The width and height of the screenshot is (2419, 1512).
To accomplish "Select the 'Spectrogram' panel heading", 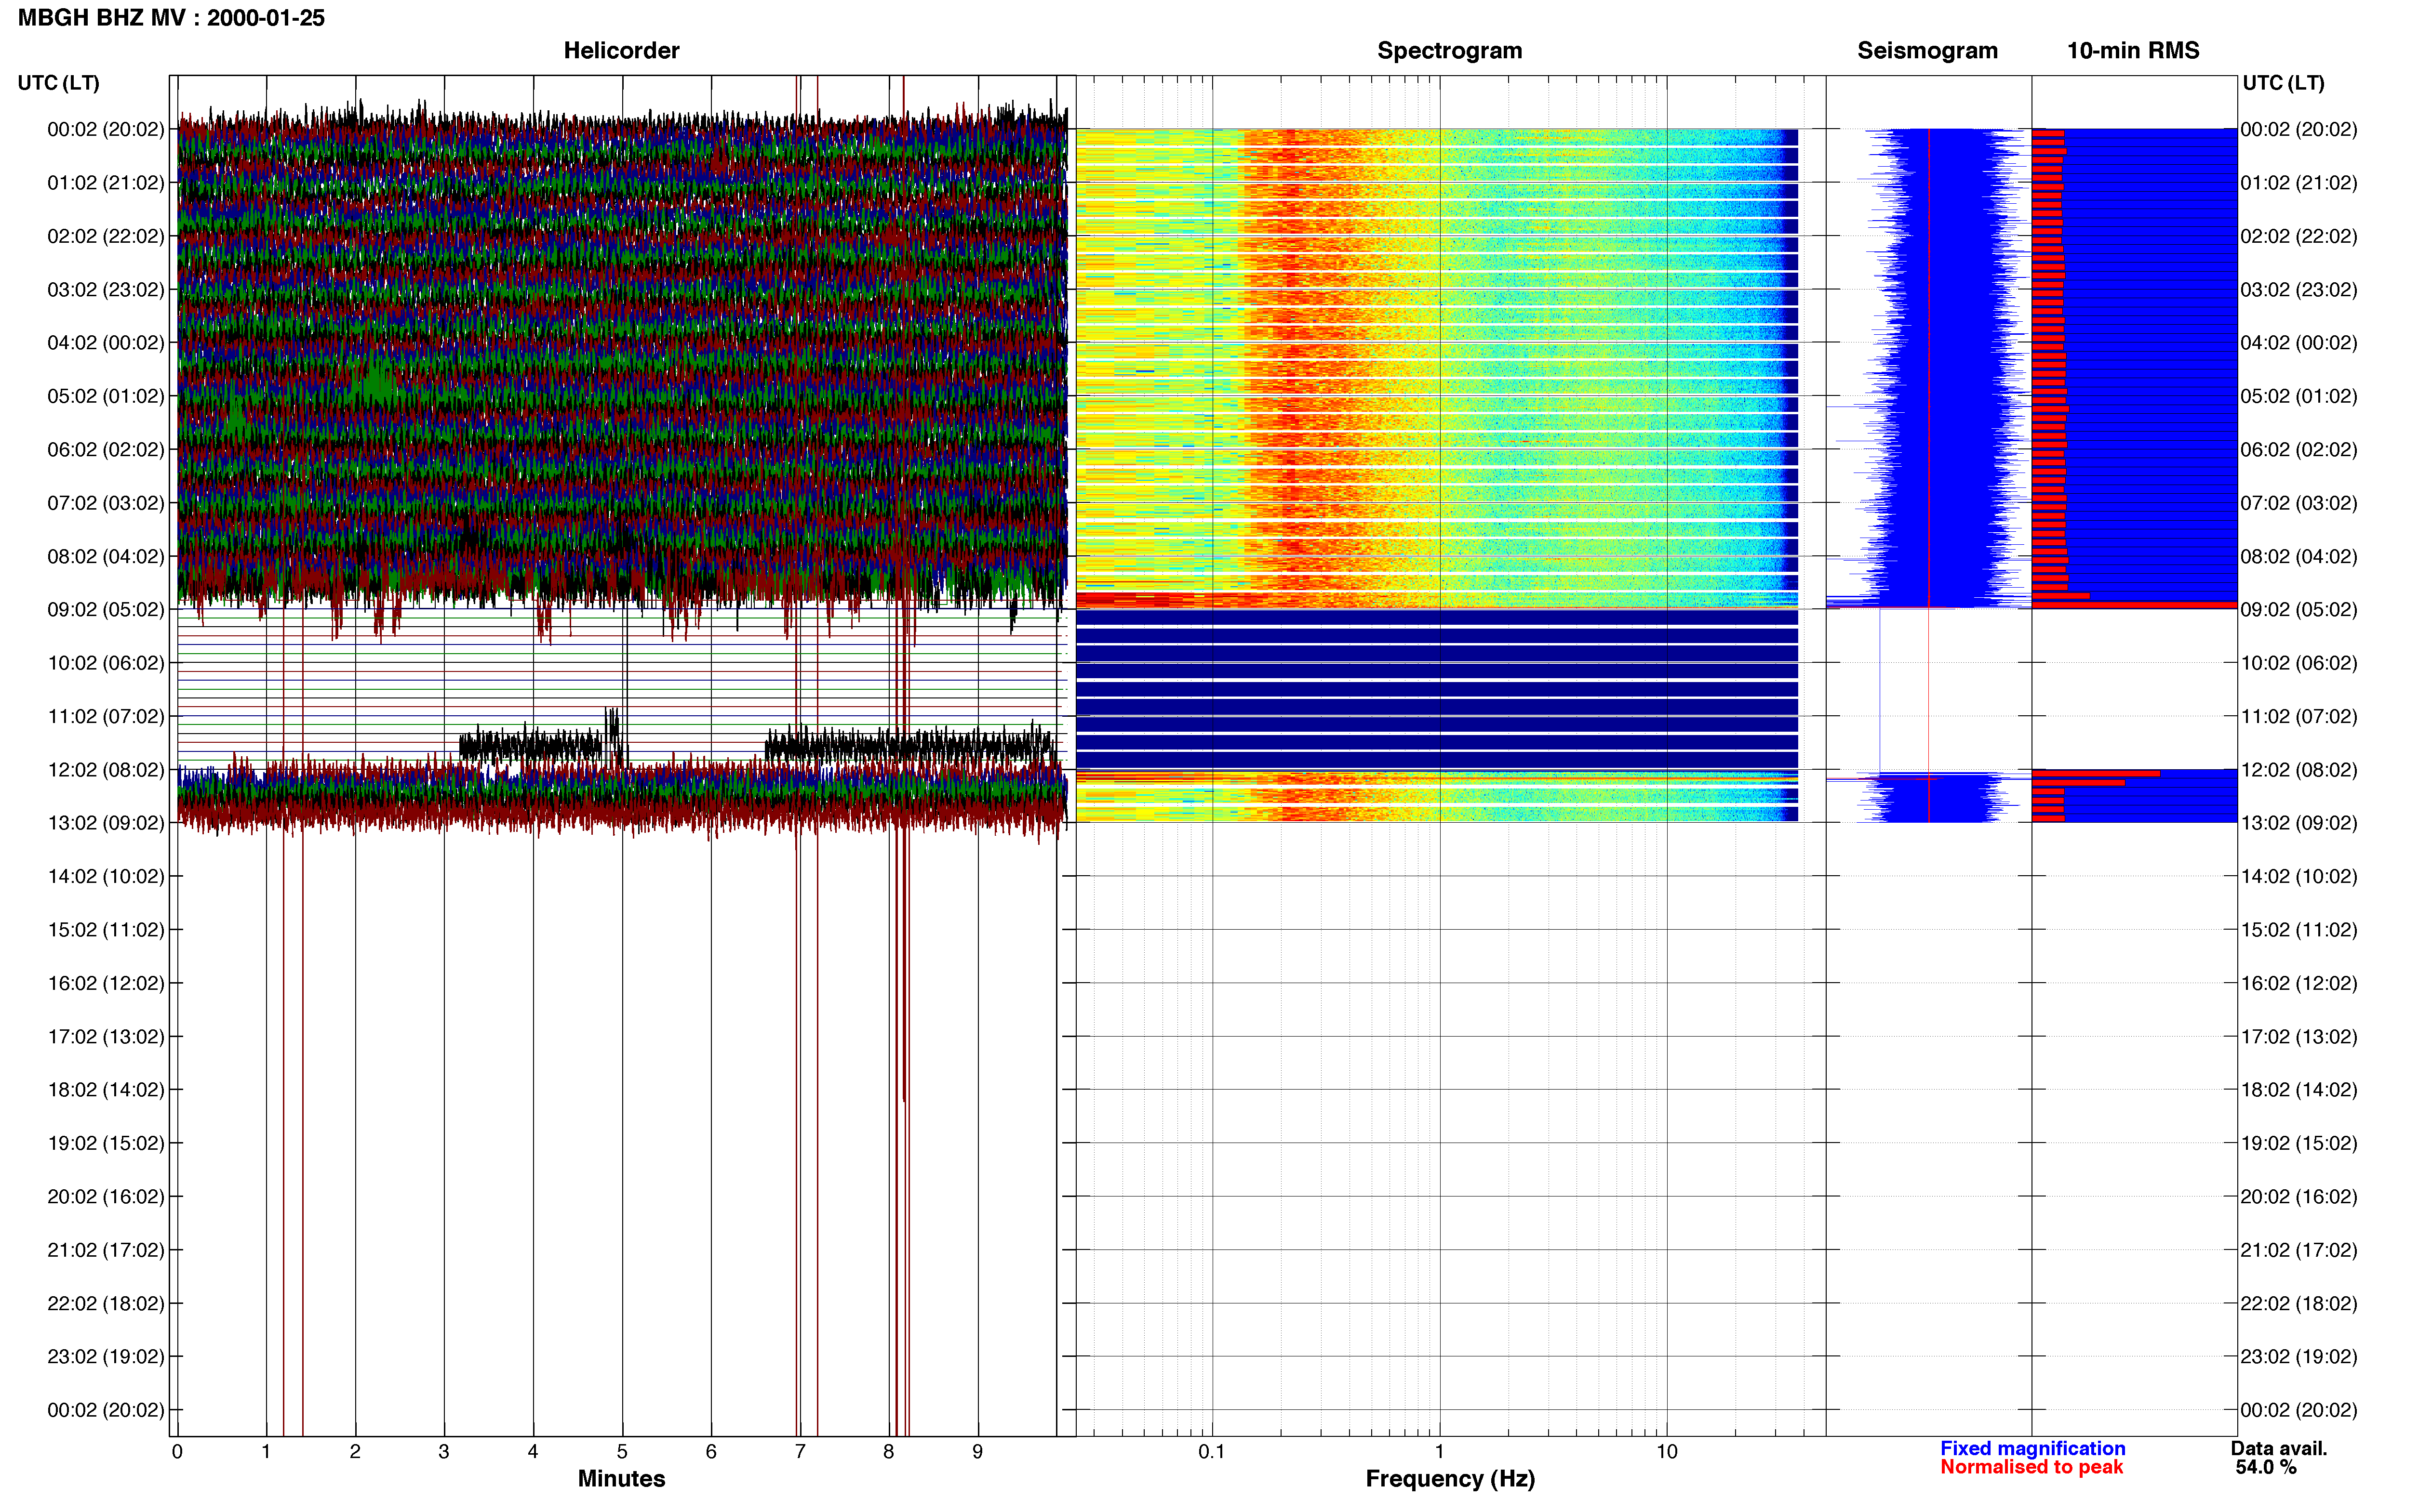I will click(x=1450, y=50).
